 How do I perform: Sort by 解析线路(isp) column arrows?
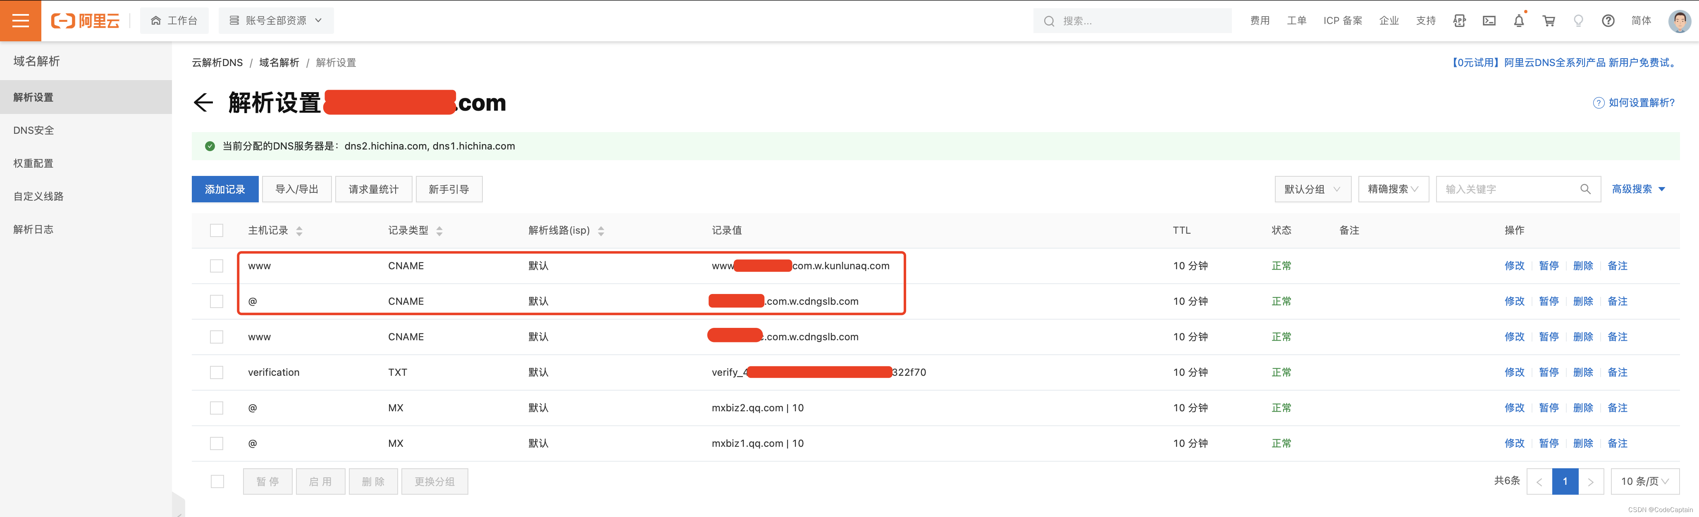(x=601, y=231)
